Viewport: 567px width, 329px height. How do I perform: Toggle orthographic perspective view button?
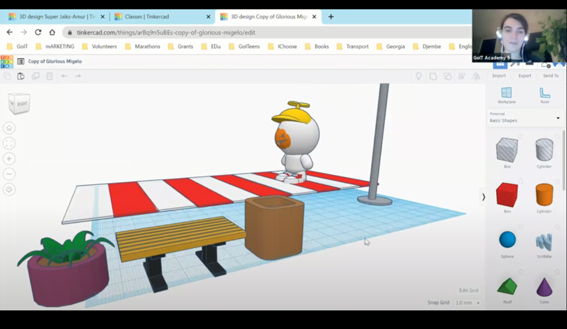[9, 190]
